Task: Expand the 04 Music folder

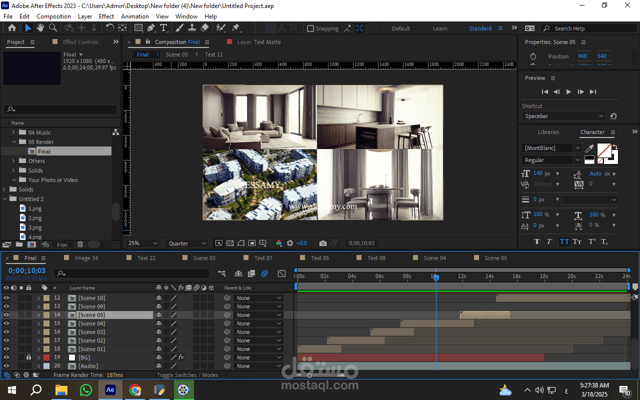Action: point(13,132)
